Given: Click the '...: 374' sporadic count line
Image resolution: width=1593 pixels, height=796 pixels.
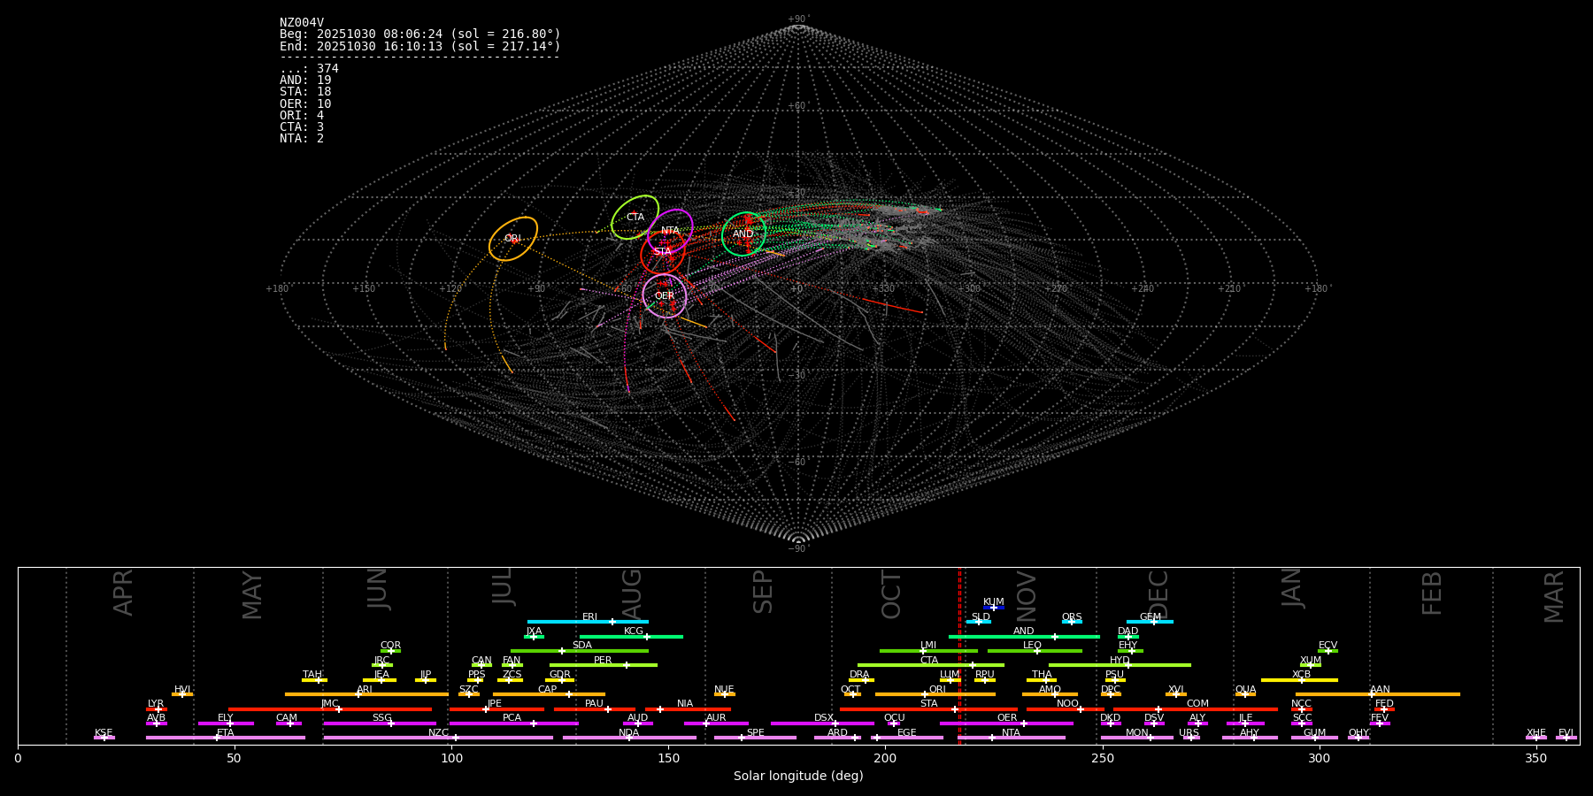Looking at the screenshot, I should click(309, 69).
